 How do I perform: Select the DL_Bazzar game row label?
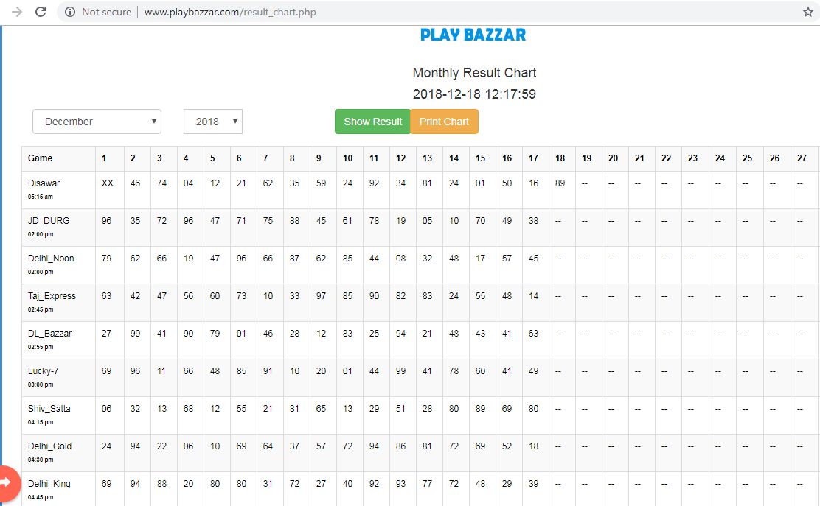(x=49, y=333)
